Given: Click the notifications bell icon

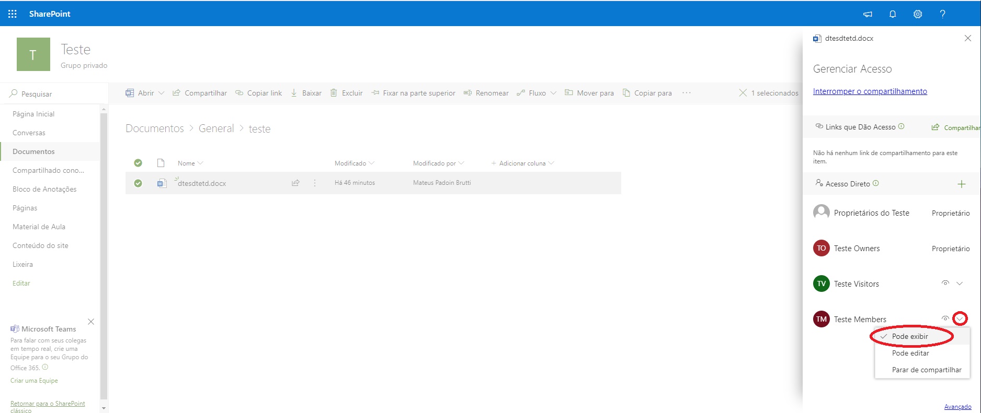Looking at the screenshot, I should tap(893, 14).
